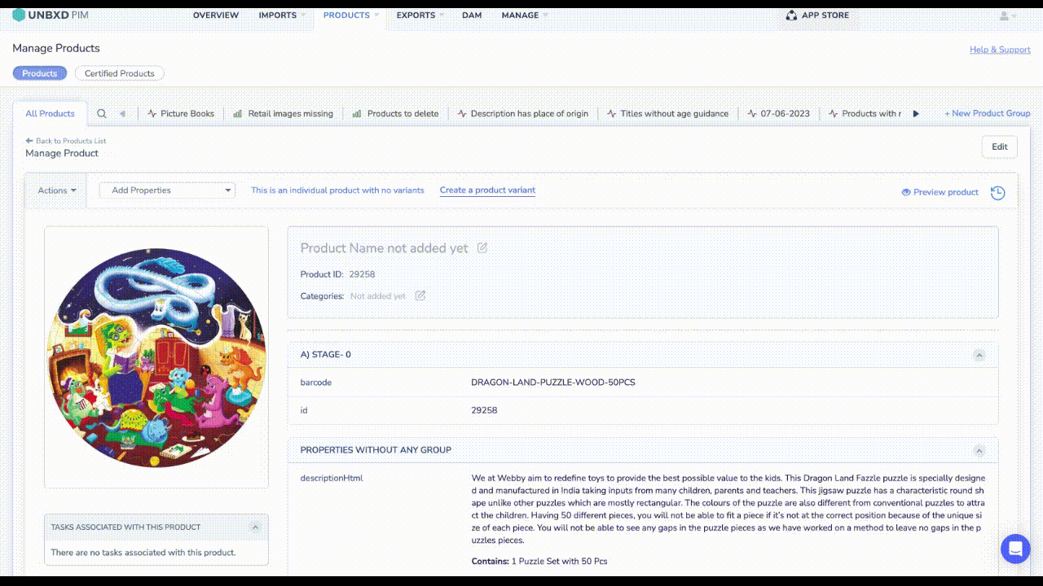Open the Description has place of origin group
1043x586 pixels.
[x=523, y=114]
